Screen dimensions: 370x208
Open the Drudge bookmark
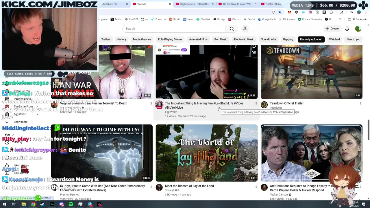(219, 19)
